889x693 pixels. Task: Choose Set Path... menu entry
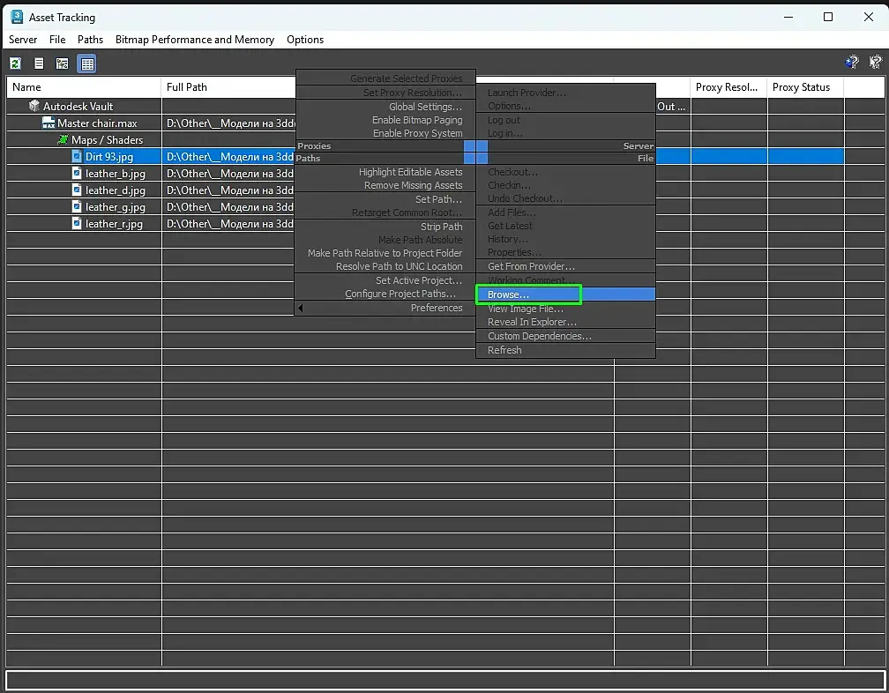coord(385,199)
